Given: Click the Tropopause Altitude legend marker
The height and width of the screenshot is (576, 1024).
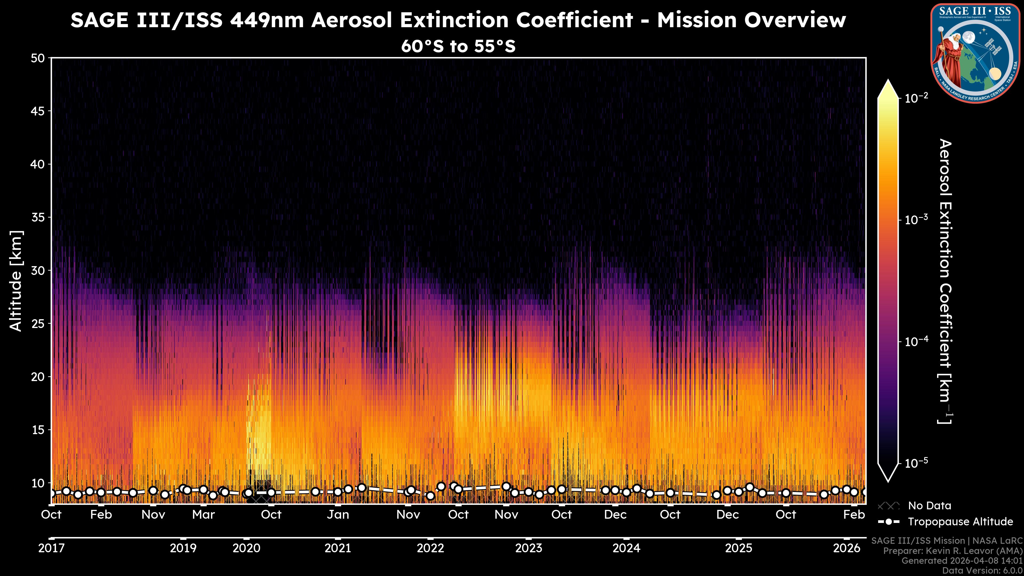Looking at the screenshot, I should pos(889,522).
